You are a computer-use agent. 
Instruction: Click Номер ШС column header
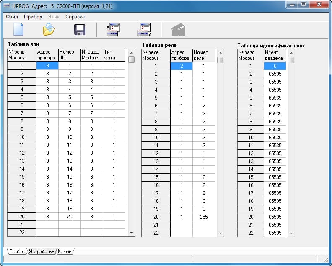(x=70, y=55)
